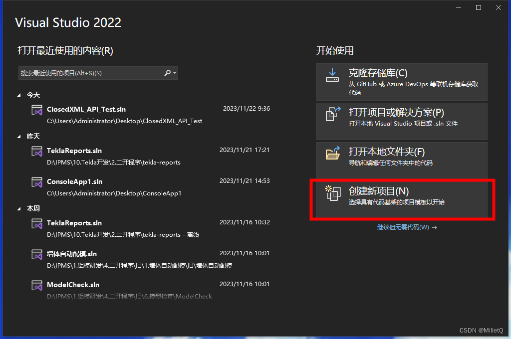Collapse the 今天 group

coord(19,95)
